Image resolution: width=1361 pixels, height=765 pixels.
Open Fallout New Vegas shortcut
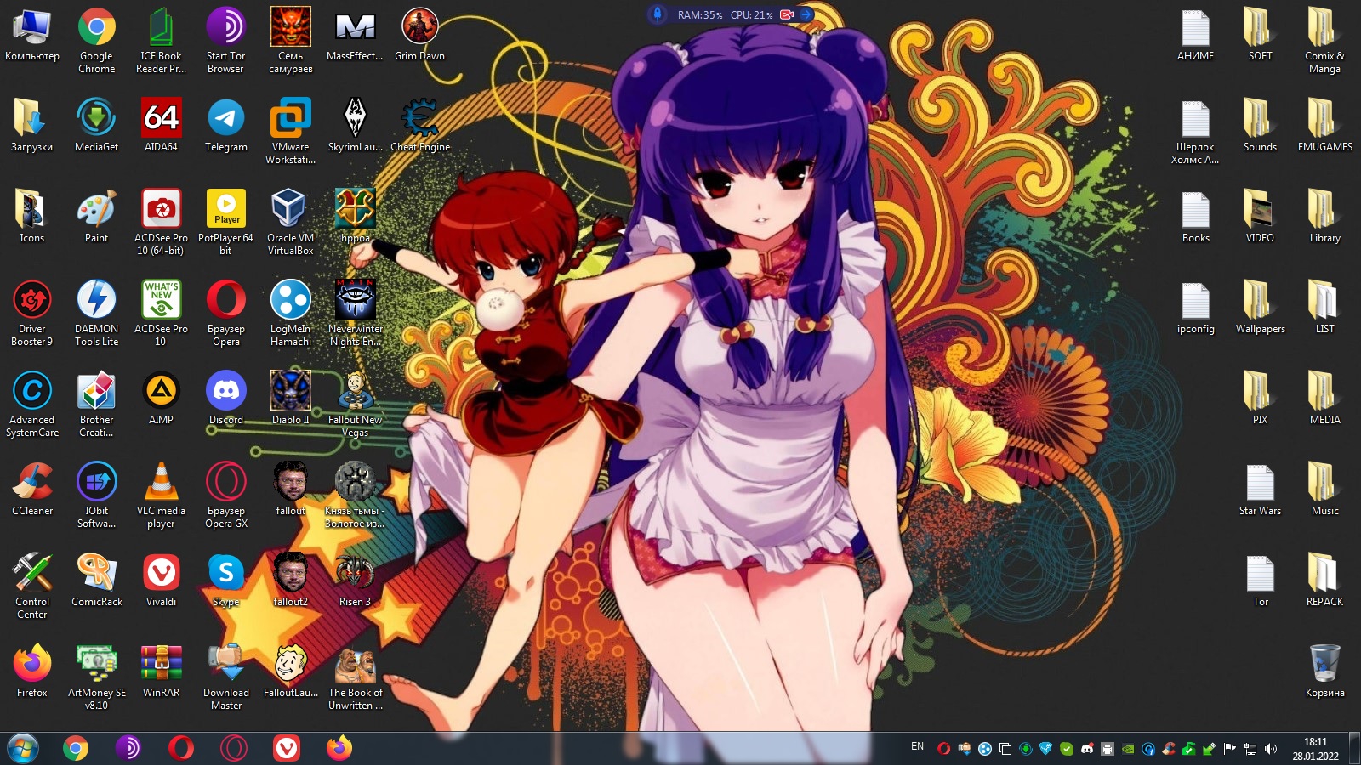pos(355,405)
